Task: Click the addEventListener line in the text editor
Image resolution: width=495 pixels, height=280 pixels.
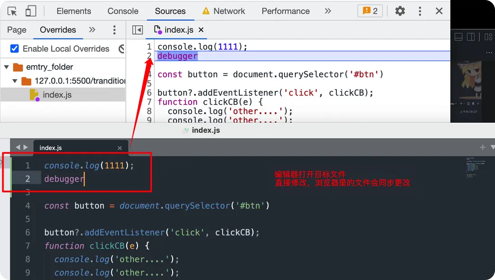Action: [x=152, y=232]
